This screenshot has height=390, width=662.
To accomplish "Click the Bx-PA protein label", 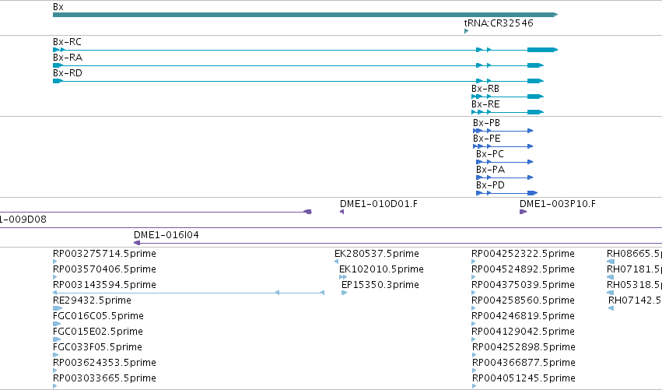I will (490, 170).
